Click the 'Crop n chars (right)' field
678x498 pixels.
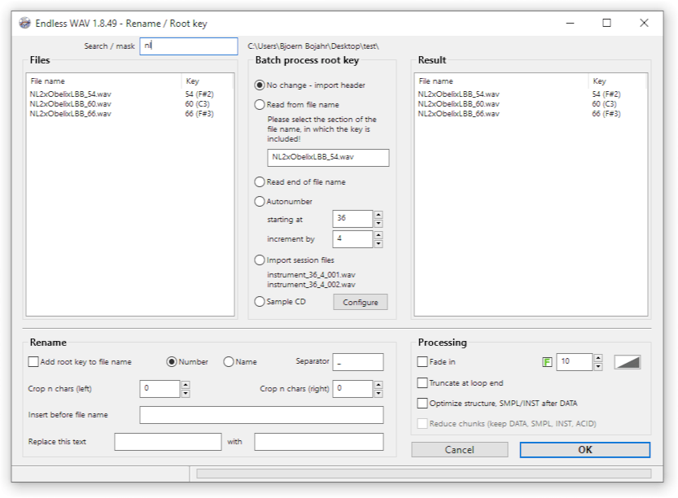coord(352,389)
